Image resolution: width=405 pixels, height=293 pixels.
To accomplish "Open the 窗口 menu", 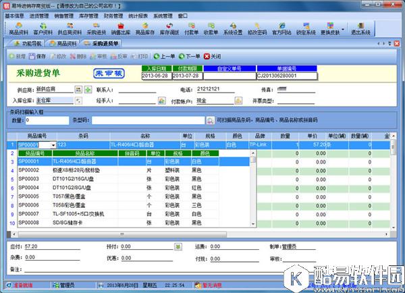I will tap(183, 16).
